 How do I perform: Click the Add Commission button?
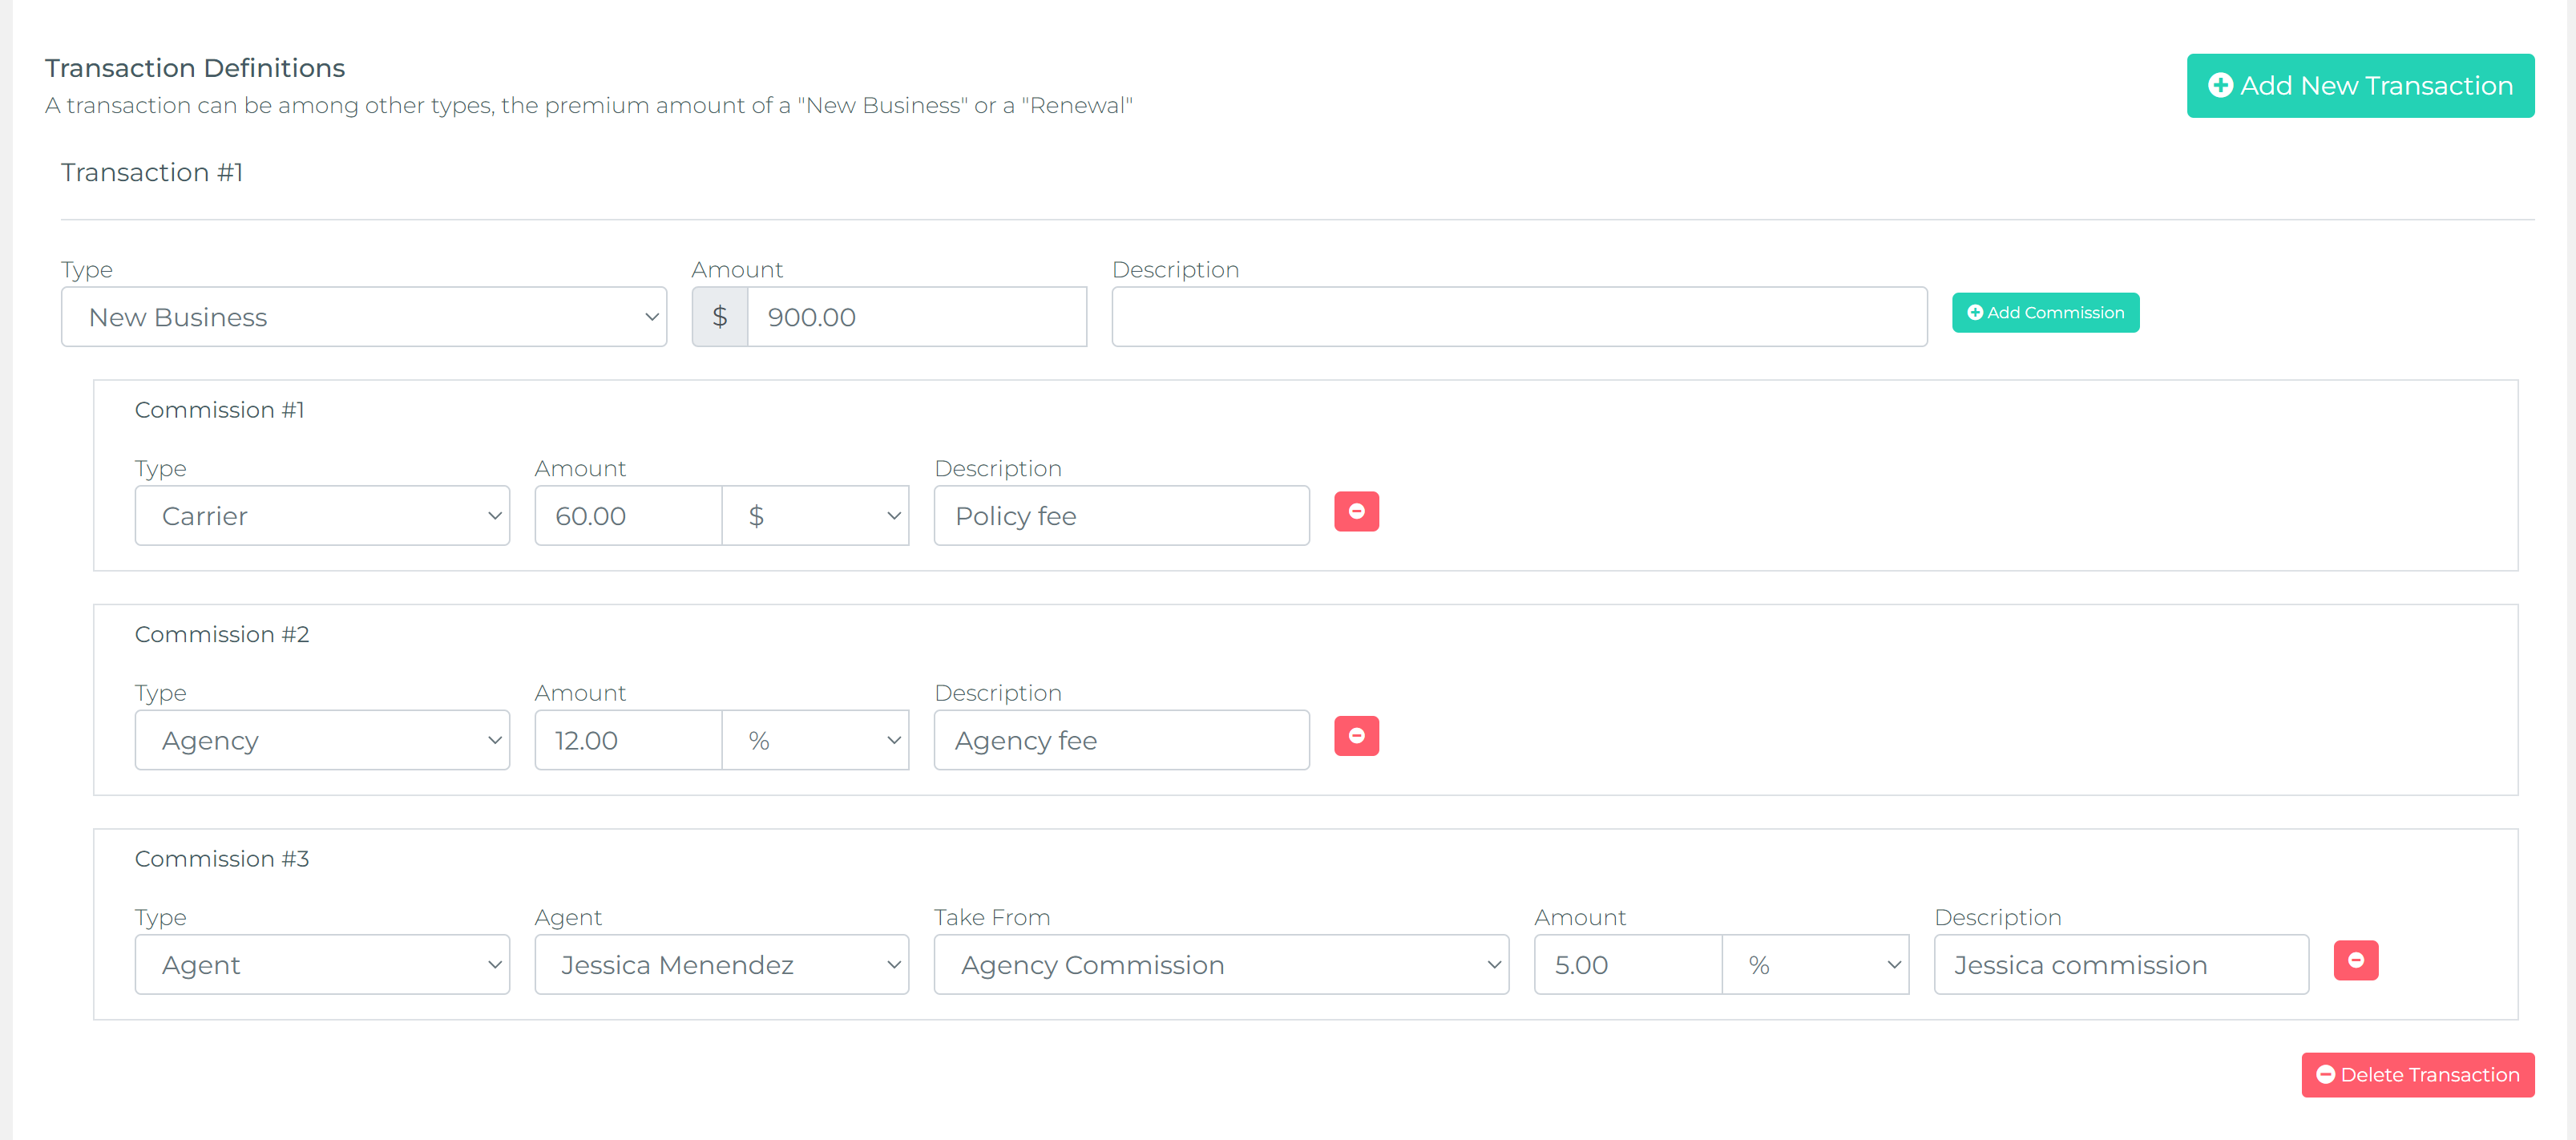[x=2045, y=313]
